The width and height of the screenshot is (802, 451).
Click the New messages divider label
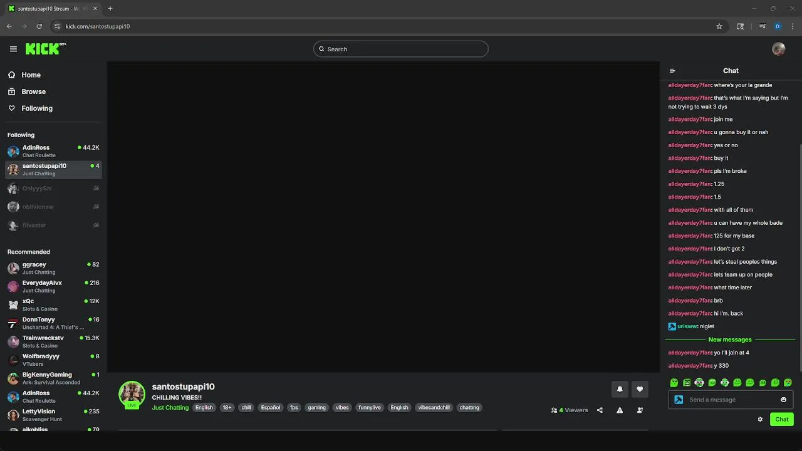[x=730, y=340]
